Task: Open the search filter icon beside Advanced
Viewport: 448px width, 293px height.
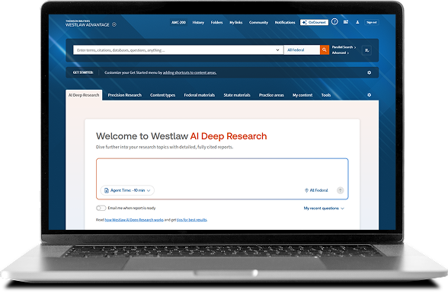Action: pos(367,50)
